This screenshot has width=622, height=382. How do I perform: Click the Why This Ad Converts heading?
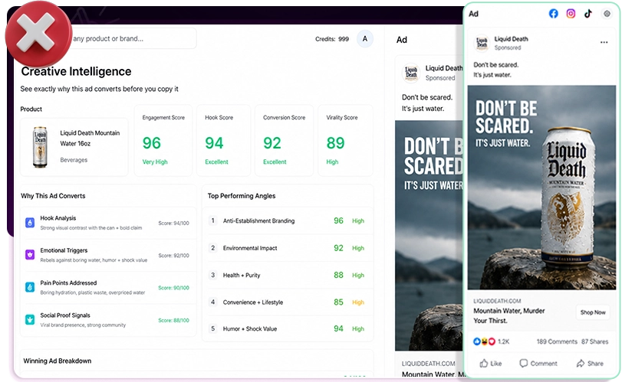(x=53, y=196)
